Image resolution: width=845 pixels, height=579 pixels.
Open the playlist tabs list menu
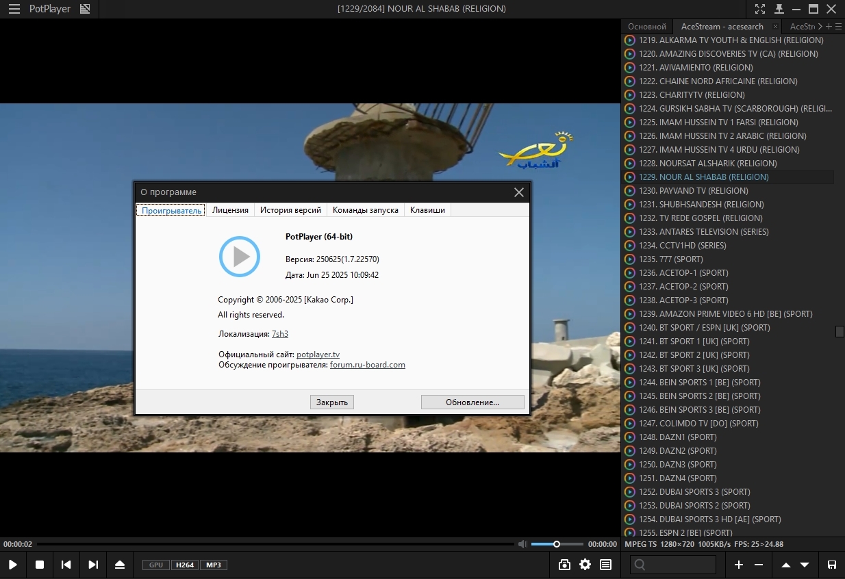[x=838, y=27]
